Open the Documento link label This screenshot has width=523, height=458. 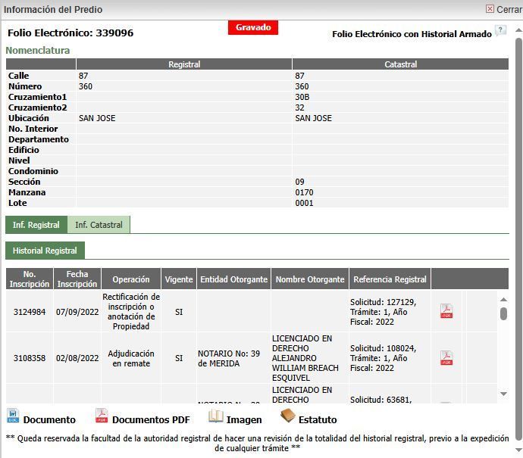tap(49, 419)
